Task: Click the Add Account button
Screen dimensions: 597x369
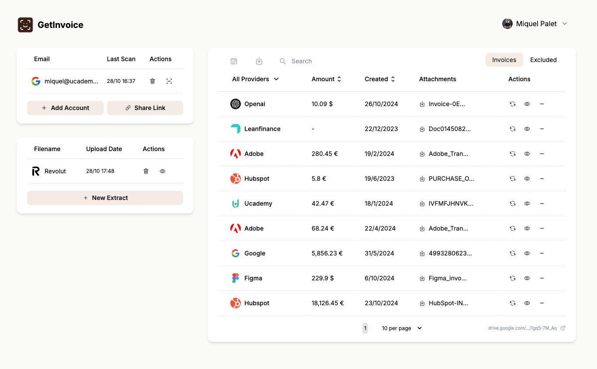Action: pos(65,107)
